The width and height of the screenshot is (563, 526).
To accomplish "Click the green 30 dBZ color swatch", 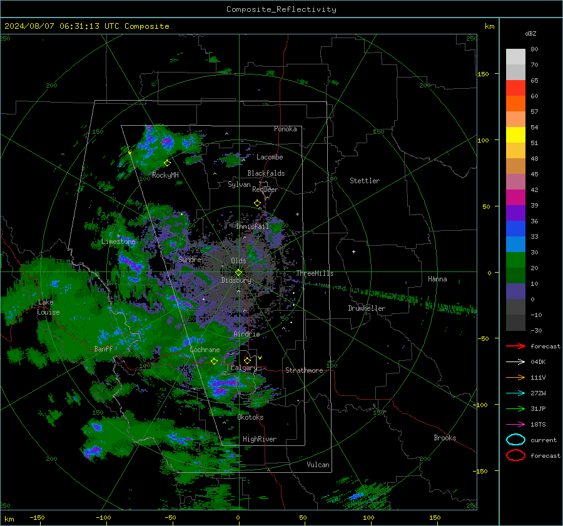I will tap(515, 260).
